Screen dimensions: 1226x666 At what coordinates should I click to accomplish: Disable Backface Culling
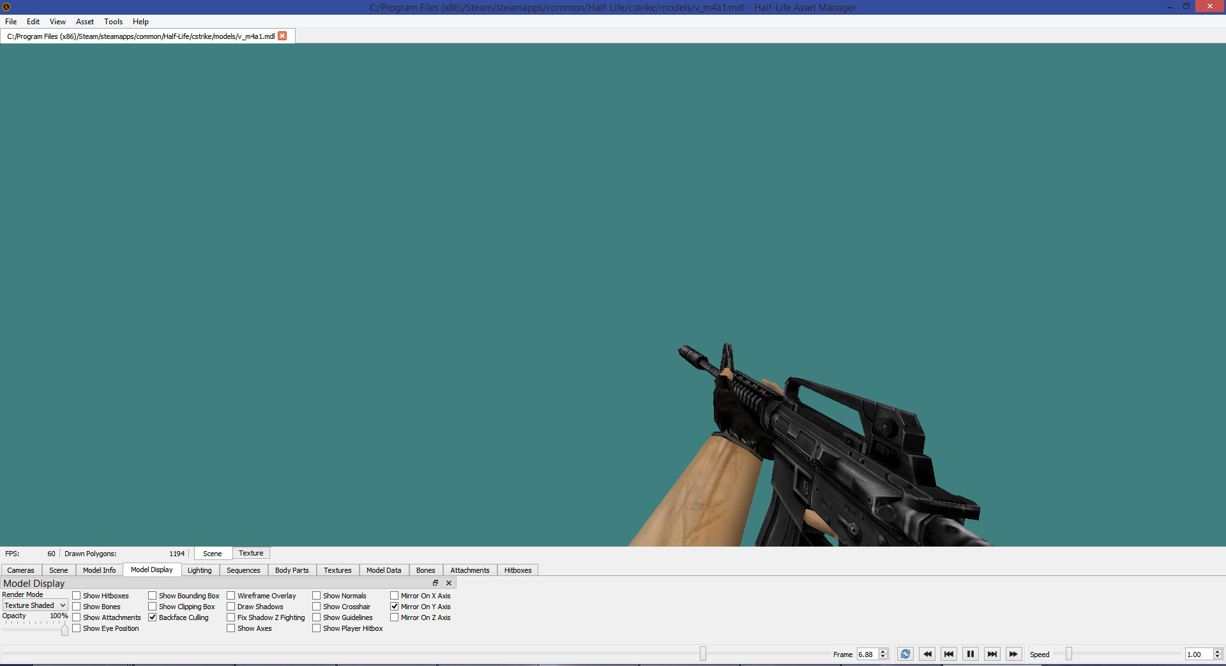tap(153, 617)
